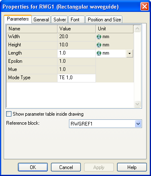The width and height of the screenshot is (151, 176).
Task: Open the Font tab
Action: [x=76, y=20]
